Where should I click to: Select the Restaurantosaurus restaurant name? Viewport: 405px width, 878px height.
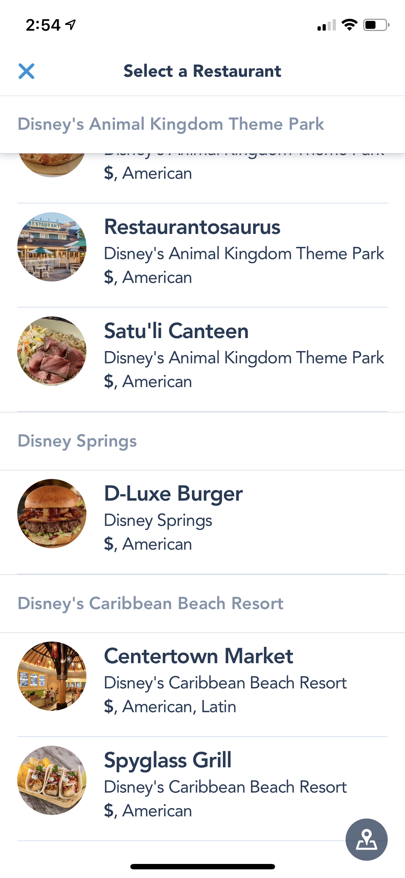[x=192, y=227]
